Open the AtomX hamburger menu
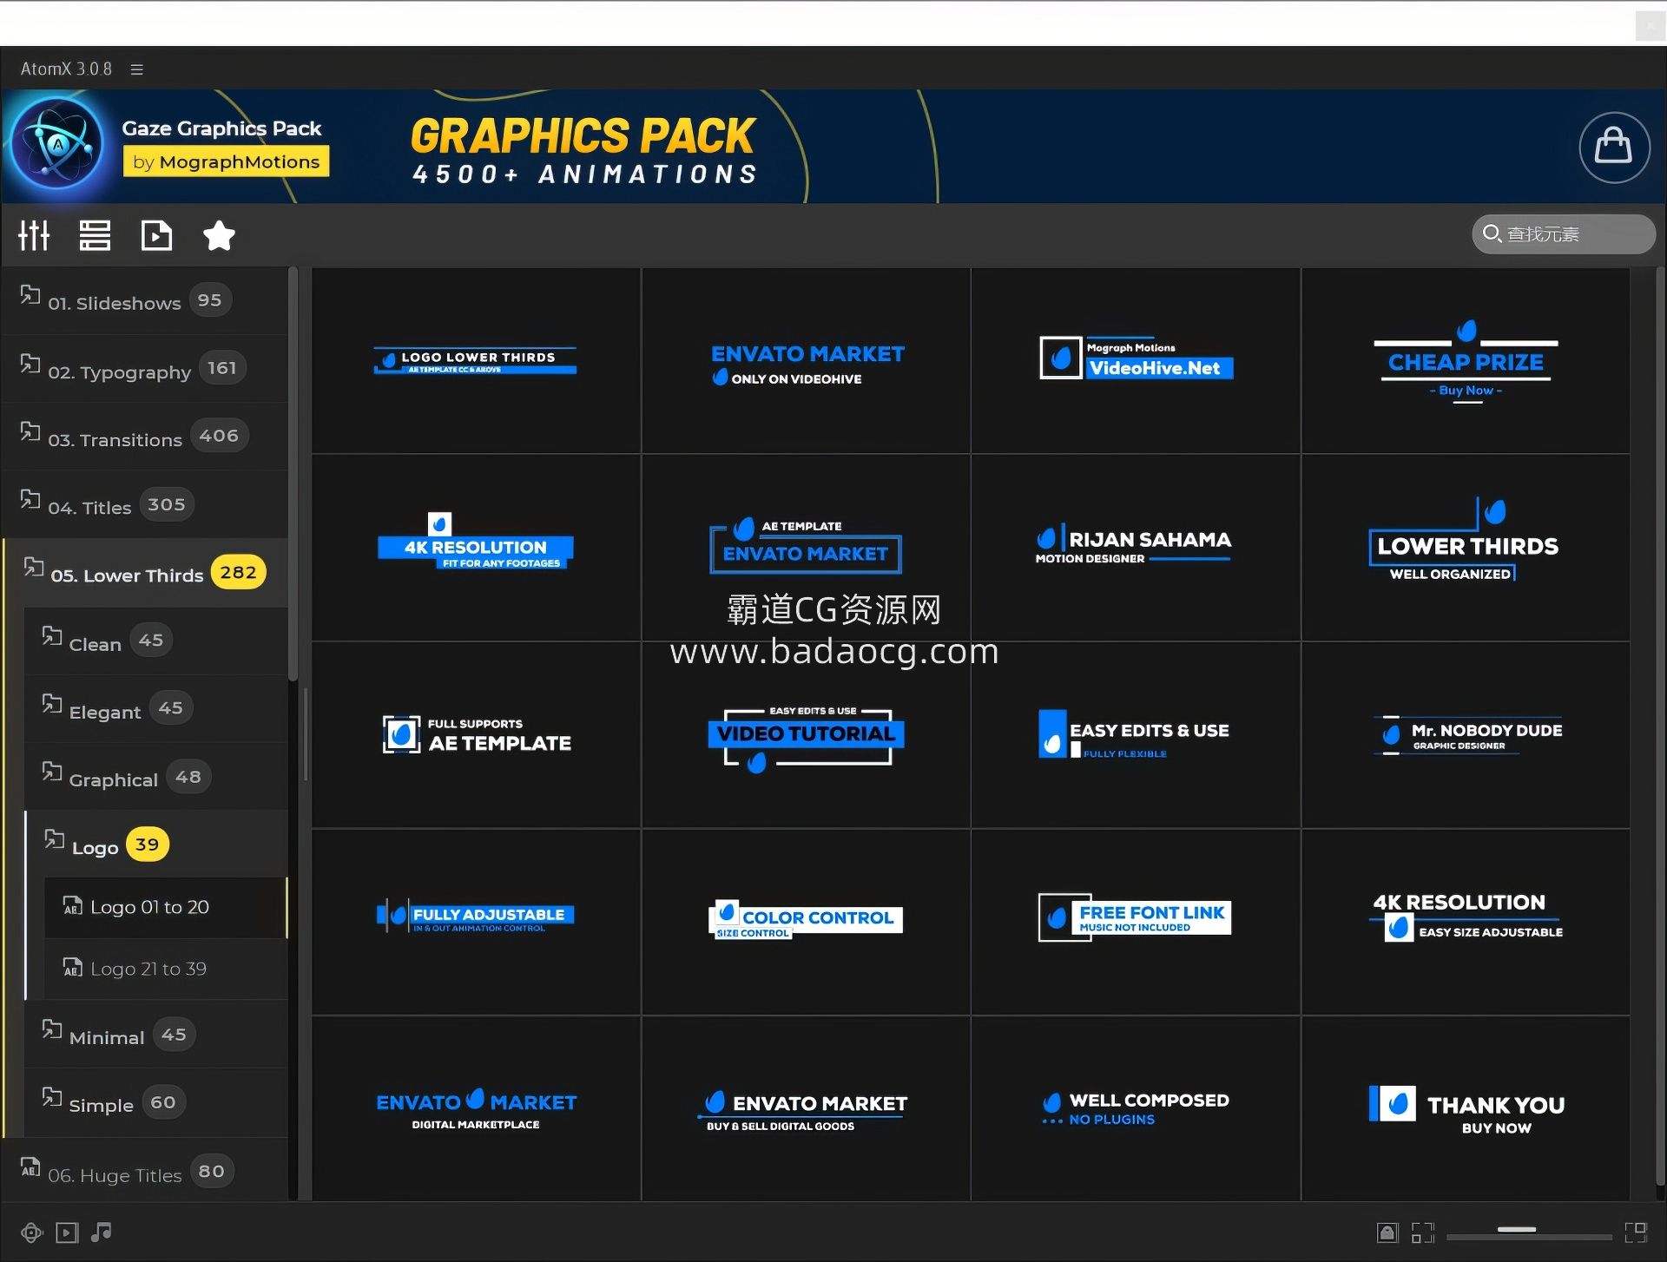The height and width of the screenshot is (1262, 1667). pos(136,69)
